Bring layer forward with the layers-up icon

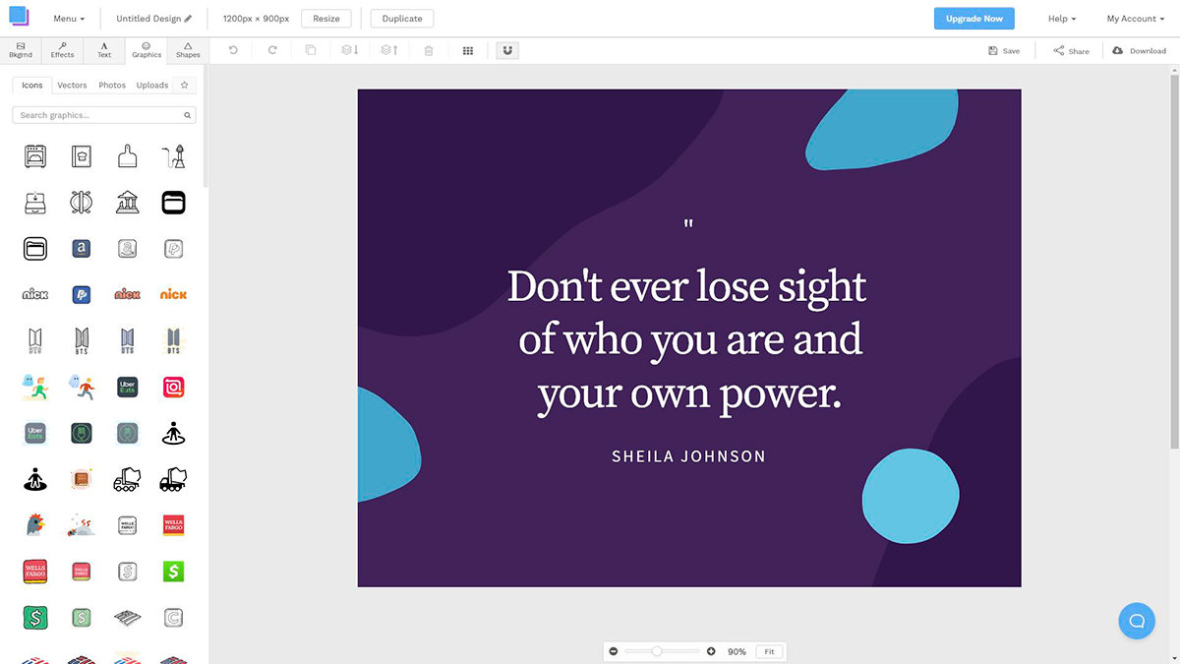(x=388, y=50)
